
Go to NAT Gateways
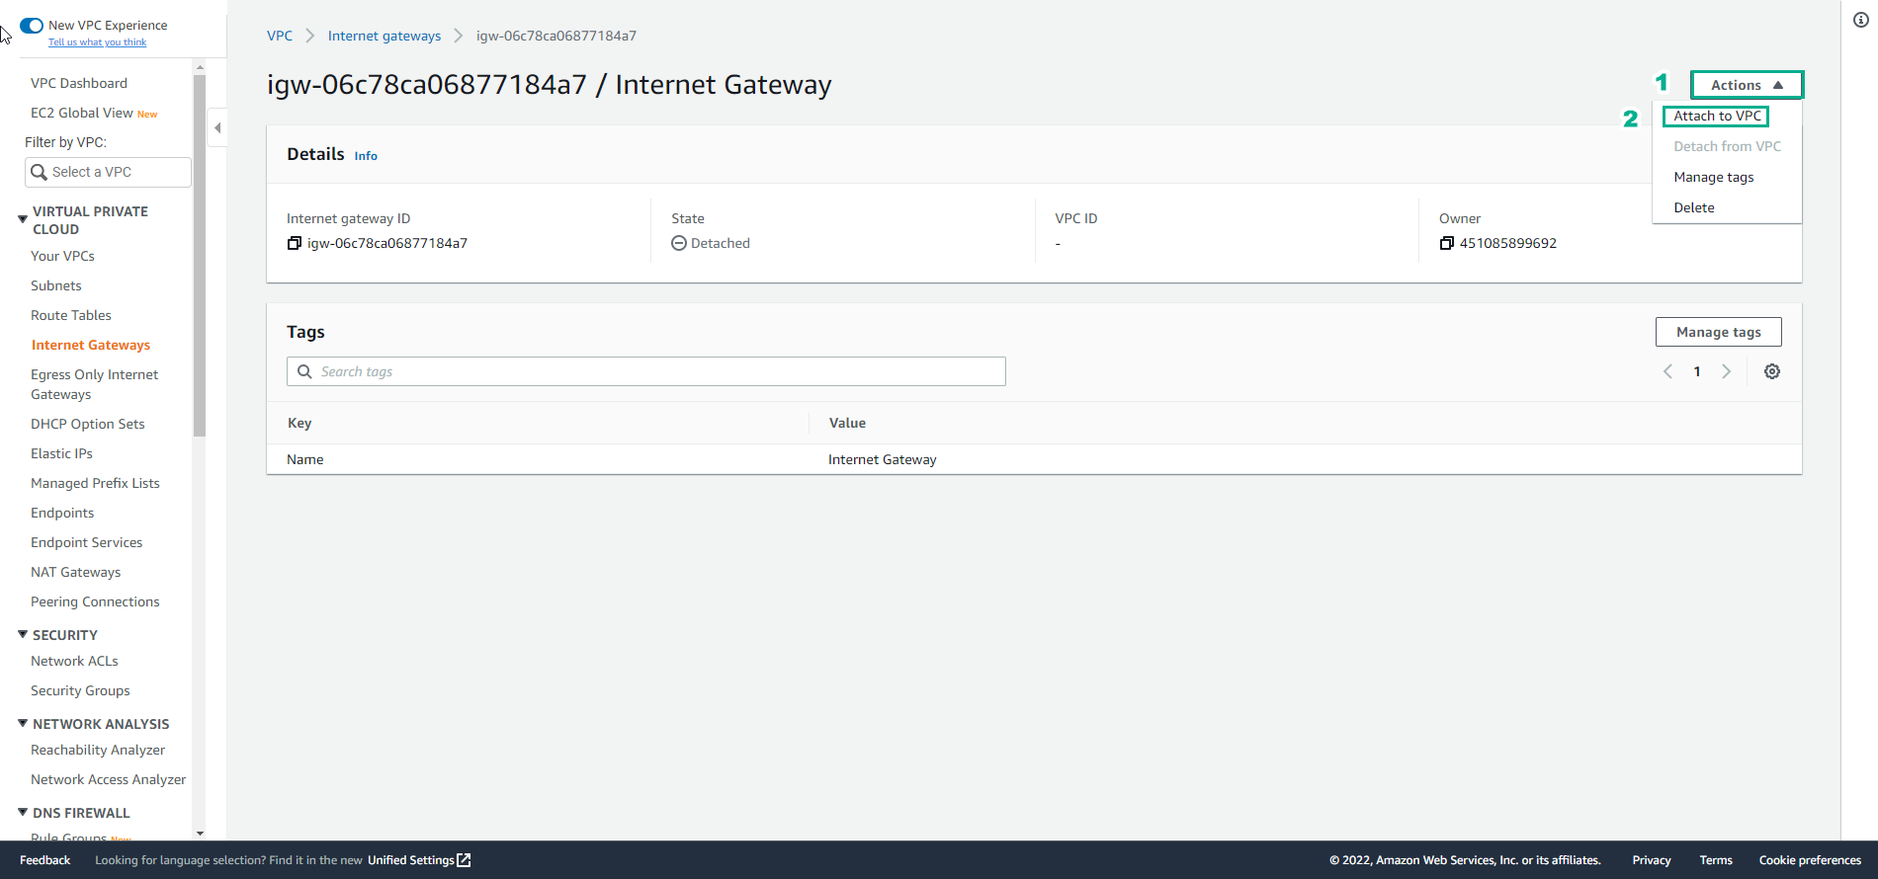76,572
